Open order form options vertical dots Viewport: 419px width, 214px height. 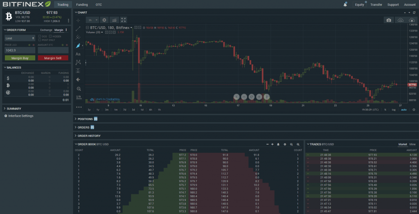tap(66, 30)
